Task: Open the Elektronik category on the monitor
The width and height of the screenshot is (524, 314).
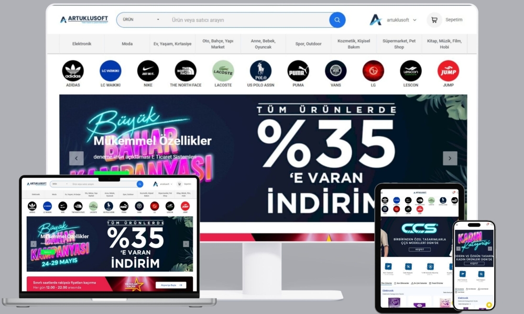Action: coord(82,44)
